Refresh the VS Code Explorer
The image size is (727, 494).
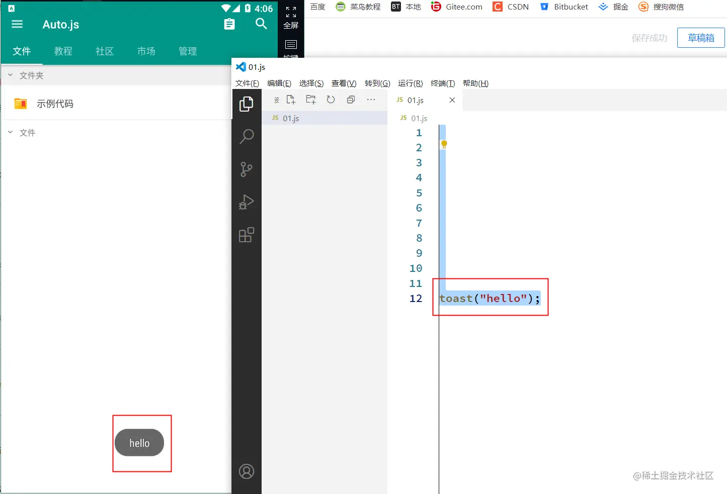coord(331,100)
